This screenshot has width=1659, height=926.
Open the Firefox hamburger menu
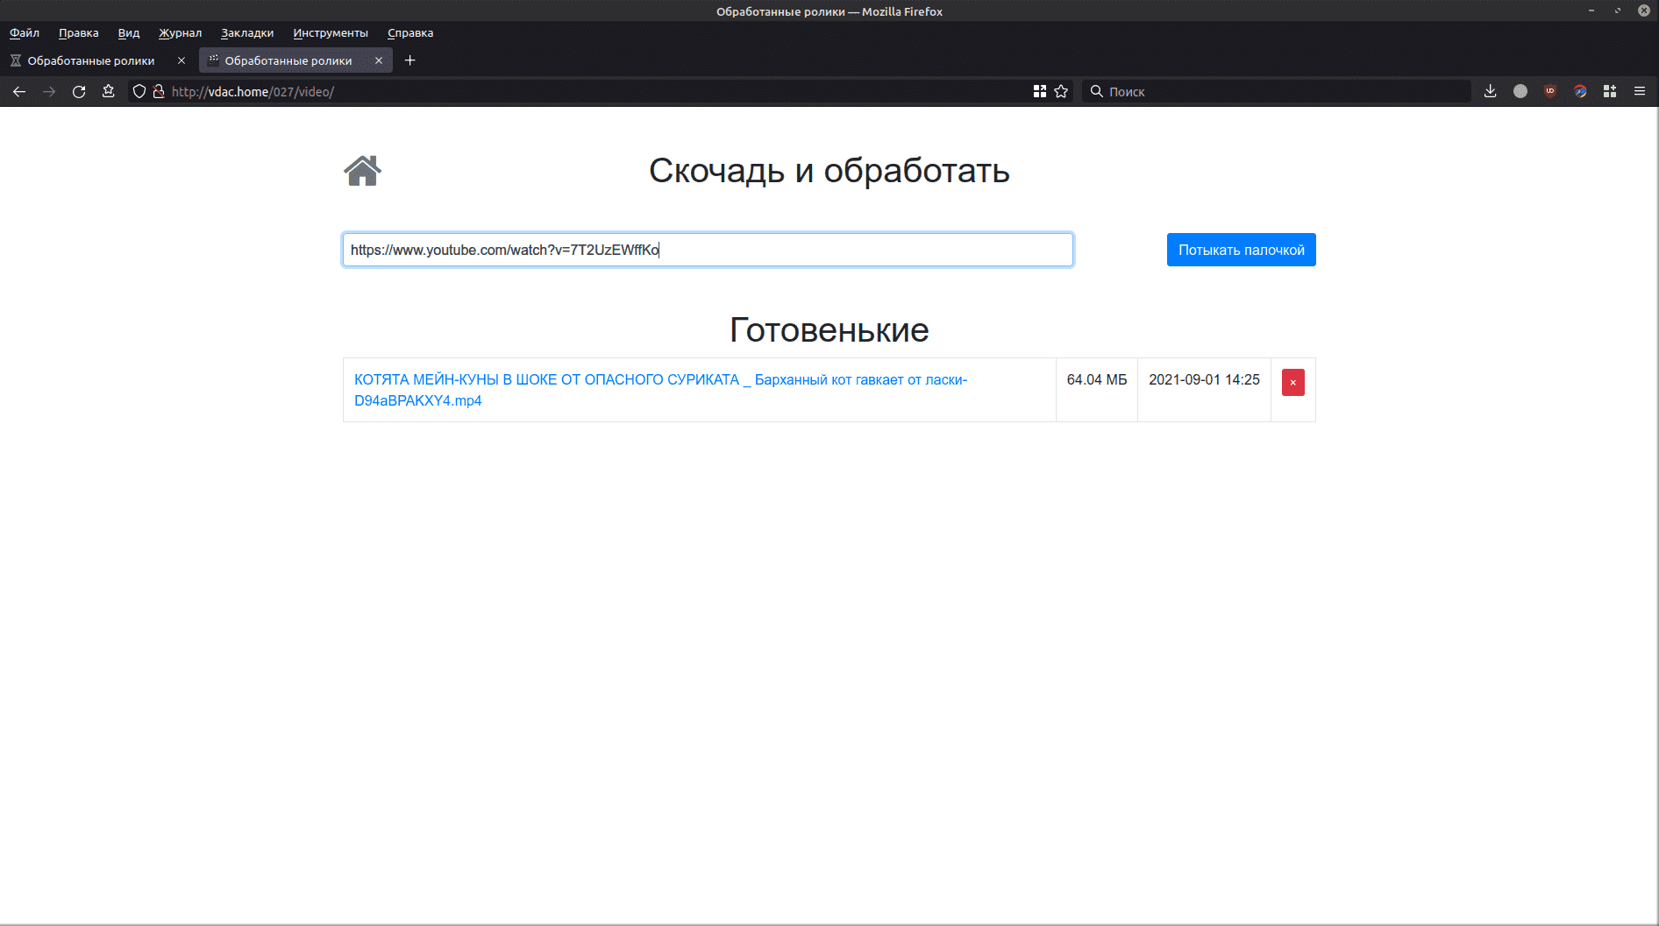[1639, 92]
